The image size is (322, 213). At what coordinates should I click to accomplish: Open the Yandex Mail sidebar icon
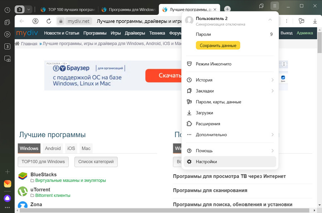8,184
